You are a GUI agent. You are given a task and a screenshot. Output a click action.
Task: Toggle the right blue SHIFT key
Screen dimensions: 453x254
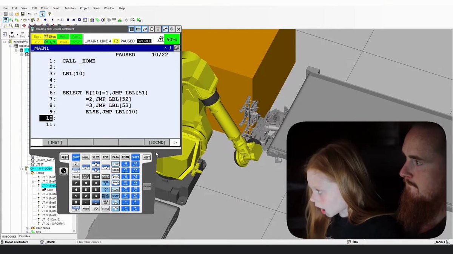pyautogui.click(x=136, y=157)
